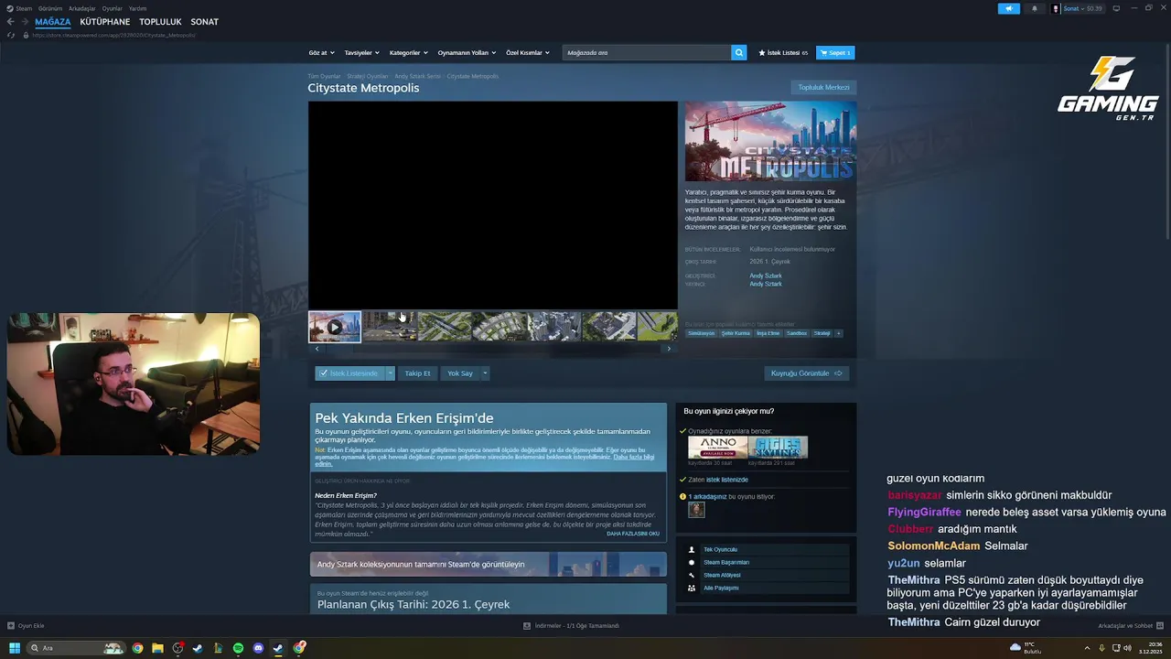The height and width of the screenshot is (659, 1171).
Task: Click the Sonat profile avatar
Action: pos(1057,8)
